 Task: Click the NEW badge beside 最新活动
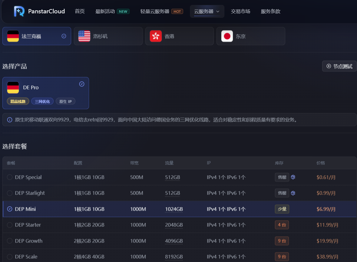[123, 12]
